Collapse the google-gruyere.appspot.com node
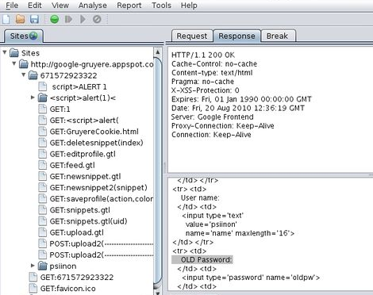Image resolution: width=373 pixels, height=295 pixels. (x=14, y=63)
